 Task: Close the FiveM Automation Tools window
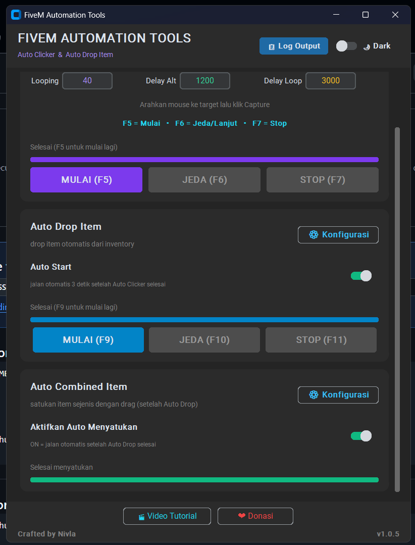pyautogui.click(x=395, y=15)
